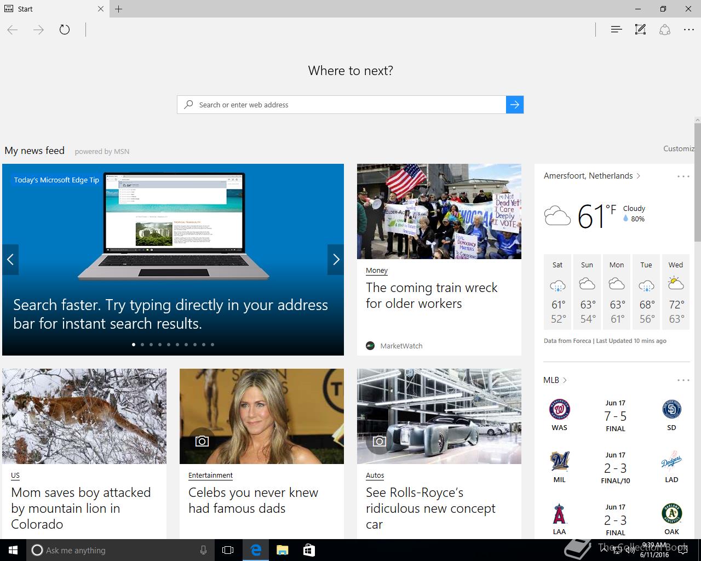The image size is (701, 561).
Task: Click the Autos category label
Action: pyautogui.click(x=375, y=476)
